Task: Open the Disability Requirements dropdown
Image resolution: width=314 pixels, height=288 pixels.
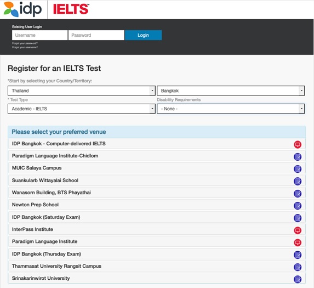Action: pyautogui.click(x=231, y=109)
